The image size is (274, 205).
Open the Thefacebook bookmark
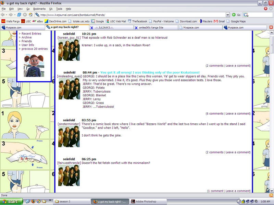click(138, 21)
